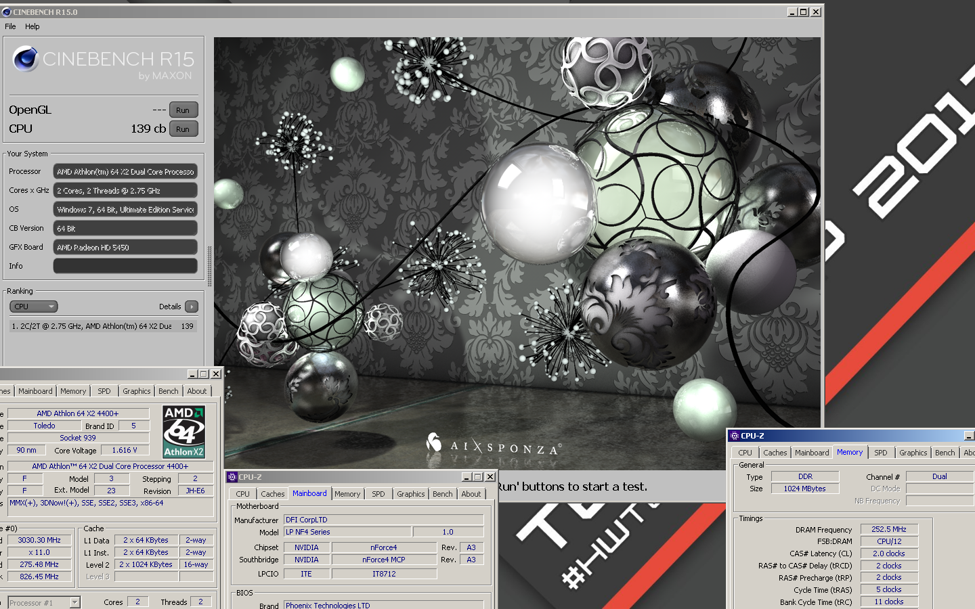975x609 pixels.
Task: Click the memory Size 1024 MBytes field
Action: pyautogui.click(x=805, y=489)
